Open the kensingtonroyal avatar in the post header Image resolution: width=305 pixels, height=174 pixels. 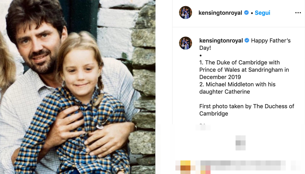(185, 13)
